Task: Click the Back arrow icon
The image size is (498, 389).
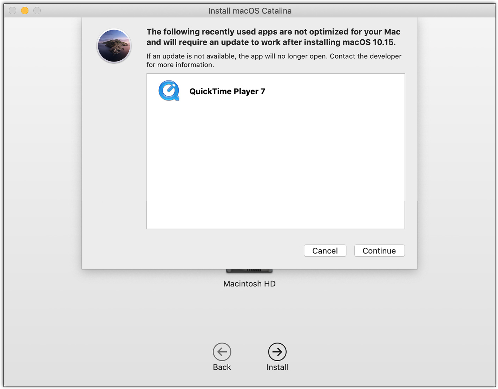Action: coord(222,352)
